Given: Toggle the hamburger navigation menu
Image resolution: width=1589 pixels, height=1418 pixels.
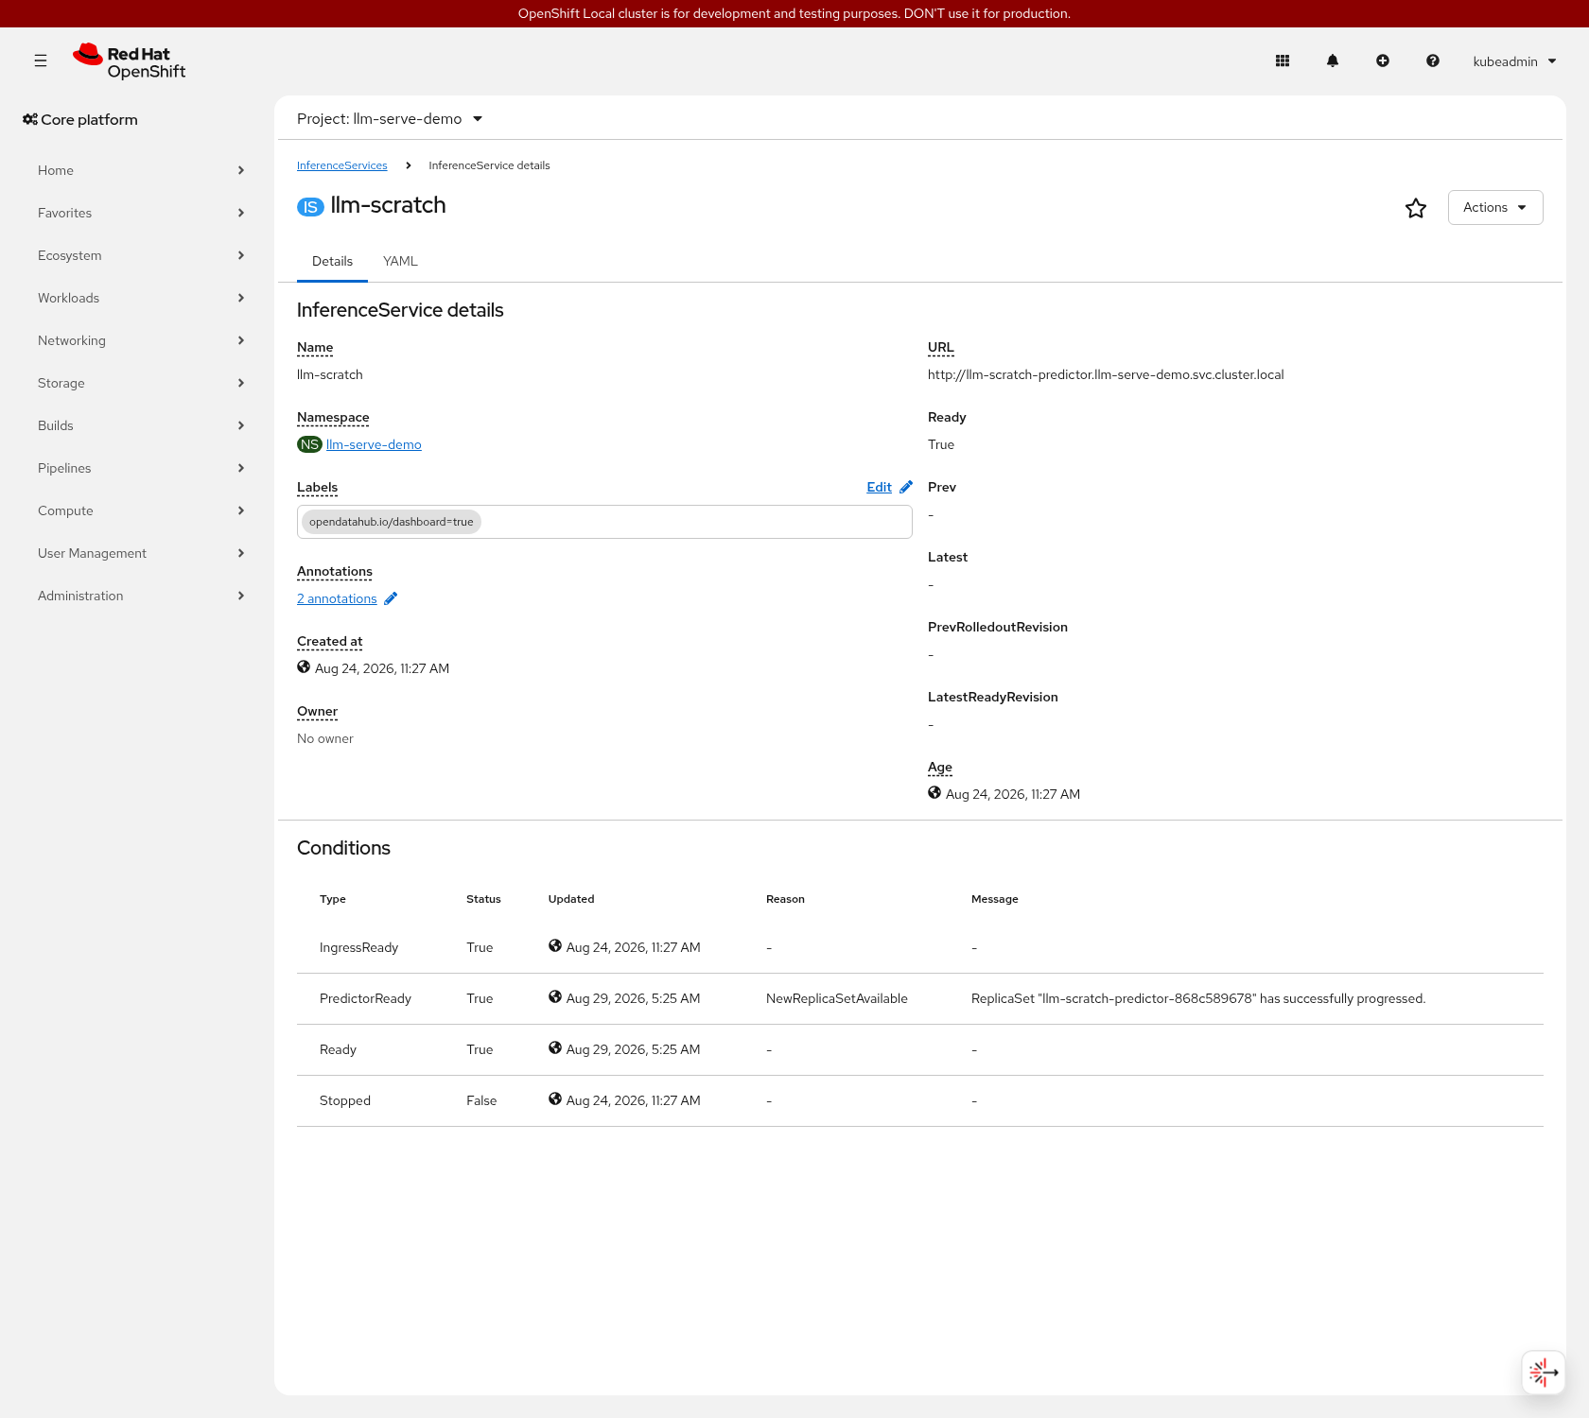Looking at the screenshot, I should point(41,61).
